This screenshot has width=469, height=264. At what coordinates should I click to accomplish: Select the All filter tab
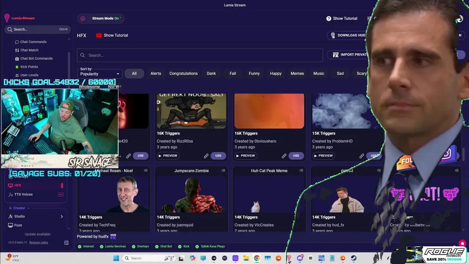pos(134,73)
